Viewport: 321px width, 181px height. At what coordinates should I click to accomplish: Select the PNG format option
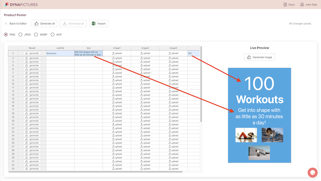6,34
